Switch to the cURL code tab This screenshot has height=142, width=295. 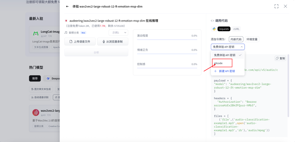(236, 29)
